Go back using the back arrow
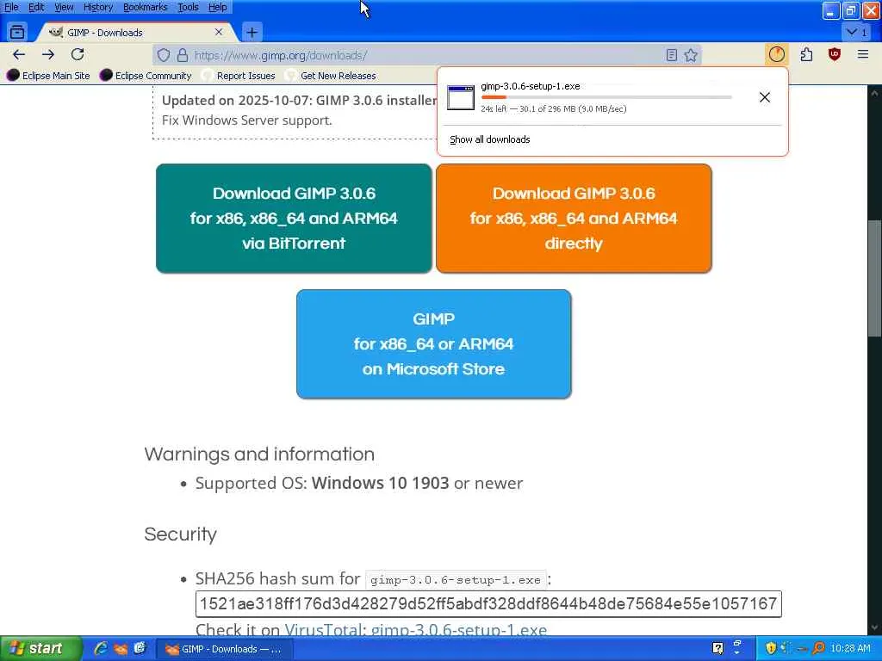The height and width of the screenshot is (661, 882). coord(19,54)
